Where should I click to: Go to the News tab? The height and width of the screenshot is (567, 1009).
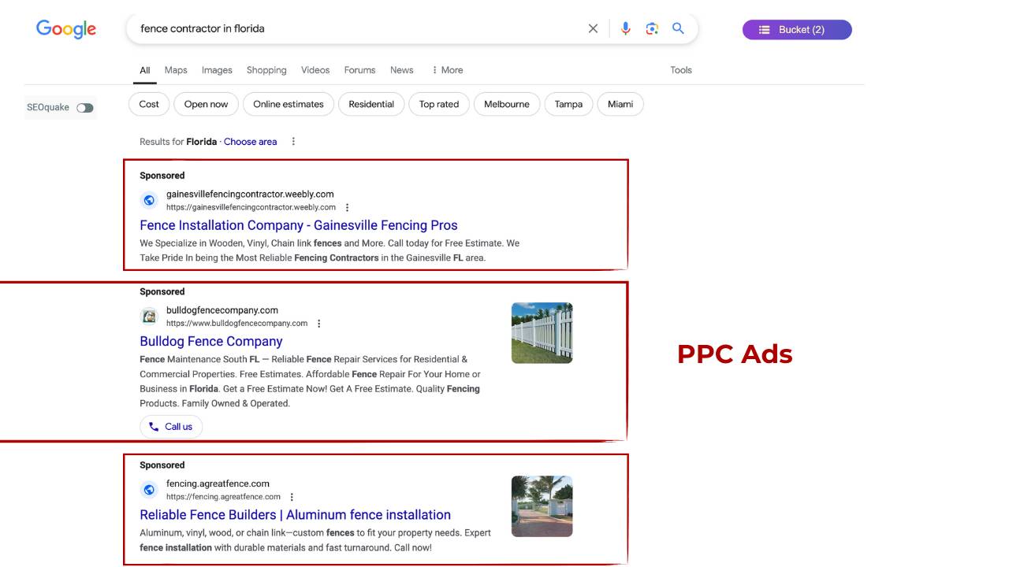pos(401,70)
